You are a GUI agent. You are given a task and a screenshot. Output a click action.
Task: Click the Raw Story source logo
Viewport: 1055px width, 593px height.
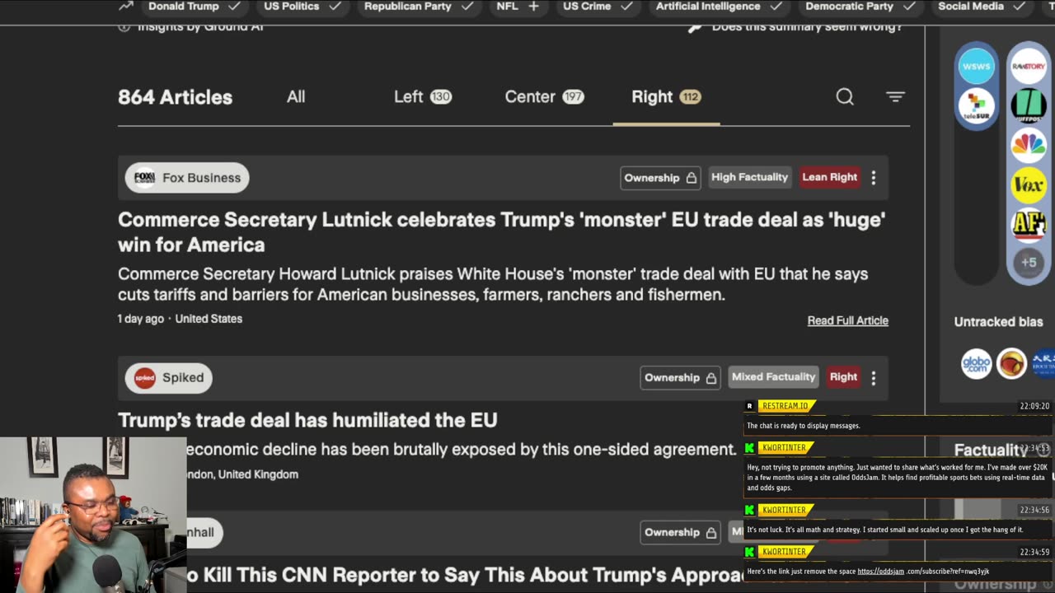(x=1029, y=66)
